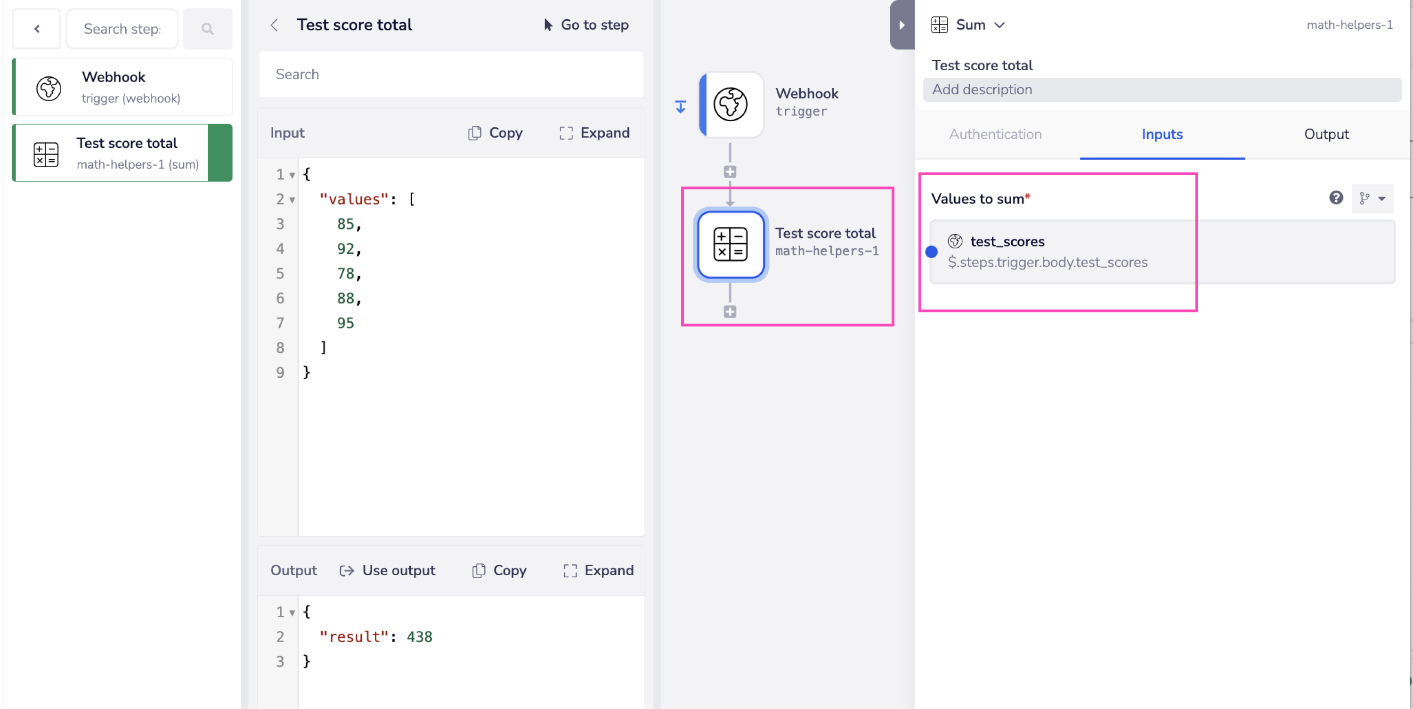Click Use output button
1413x709 pixels.
pyautogui.click(x=387, y=570)
